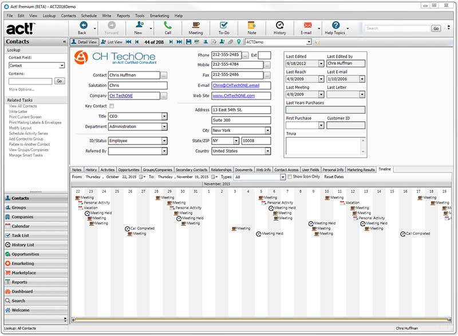Open Opportunities in the navigation sidebar
The width and height of the screenshot is (458, 336).
(x=36, y=254)
